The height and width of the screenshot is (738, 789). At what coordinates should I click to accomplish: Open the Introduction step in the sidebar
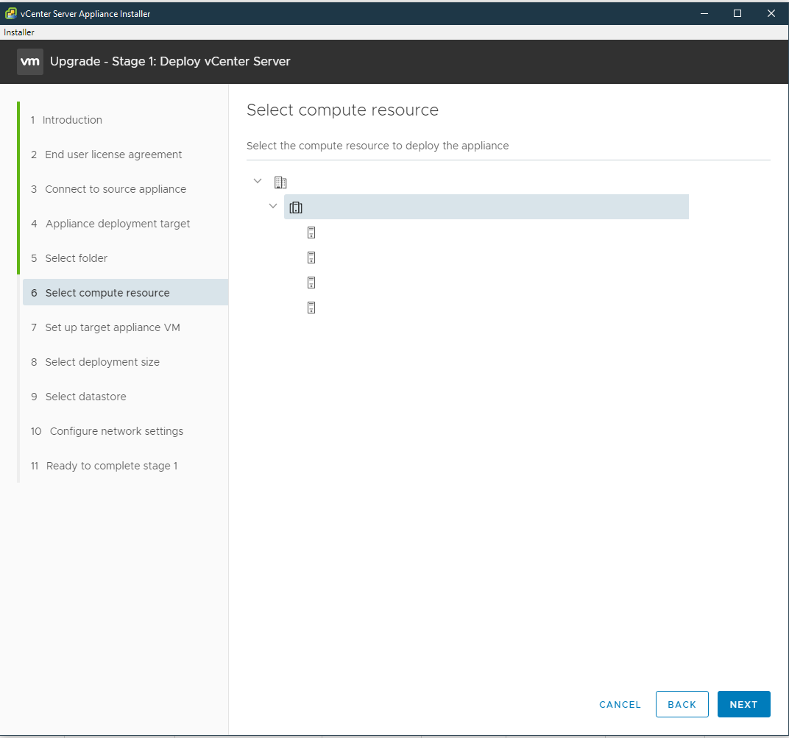point(71,119)
